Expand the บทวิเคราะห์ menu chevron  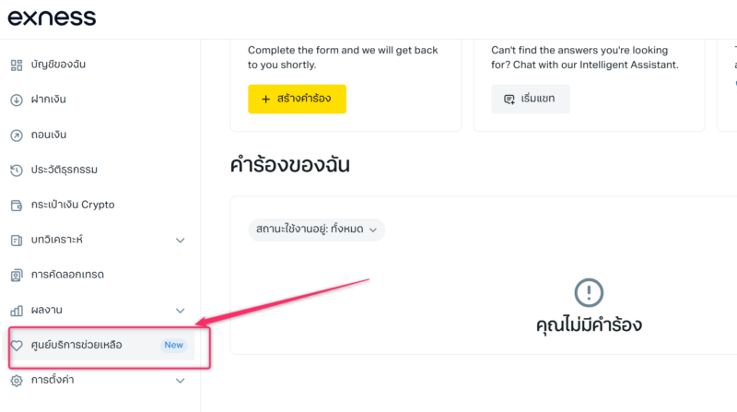pyautogui.click(x=181, y=241)
